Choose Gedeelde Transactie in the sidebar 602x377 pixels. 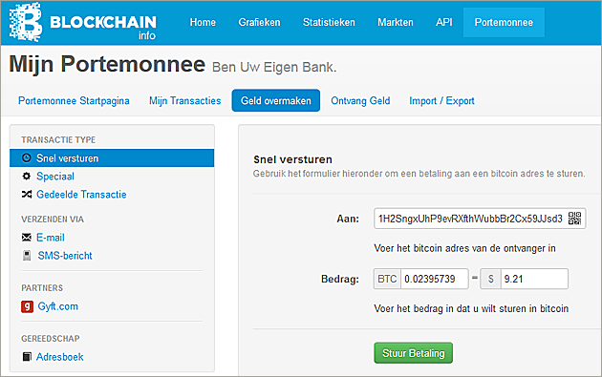click(x=81, y=195)
